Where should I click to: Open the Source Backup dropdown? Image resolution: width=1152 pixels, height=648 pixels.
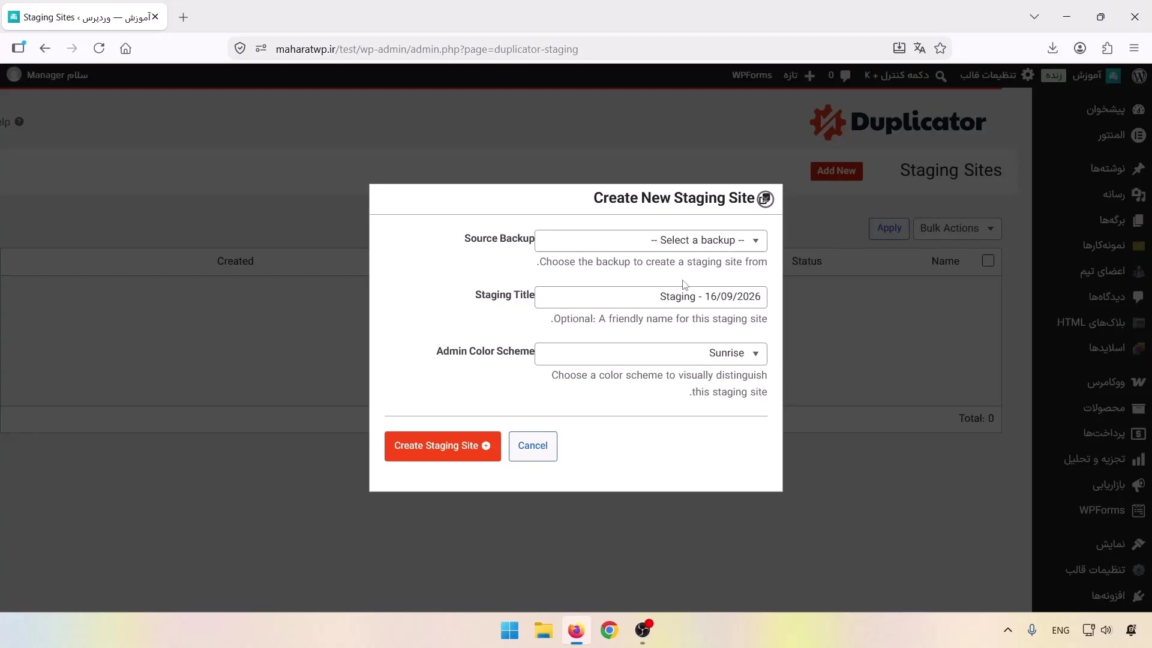pos(651,241)
